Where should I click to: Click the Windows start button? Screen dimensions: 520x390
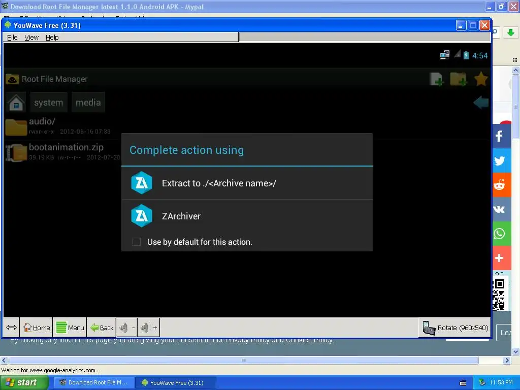coord(24,383)
